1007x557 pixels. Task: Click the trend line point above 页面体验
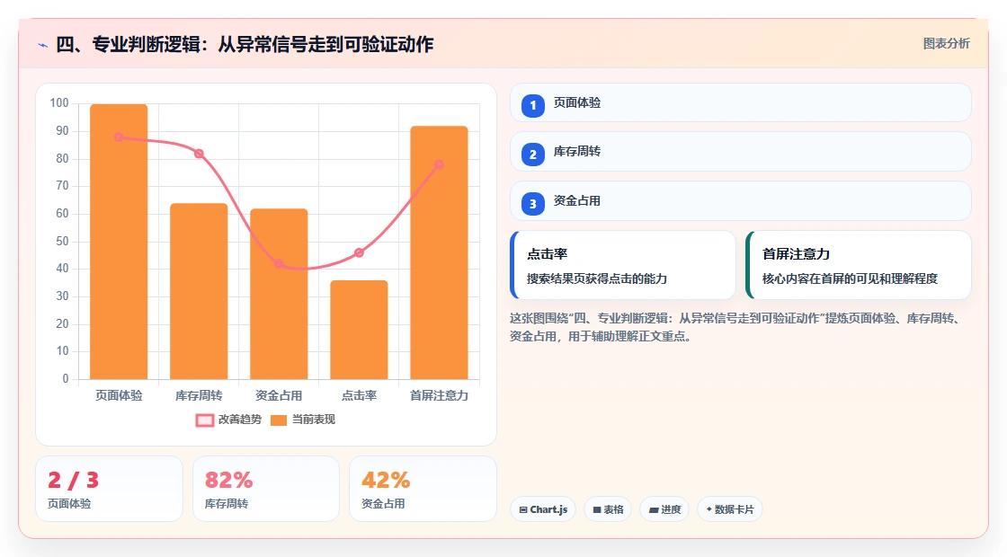point(119,137)
